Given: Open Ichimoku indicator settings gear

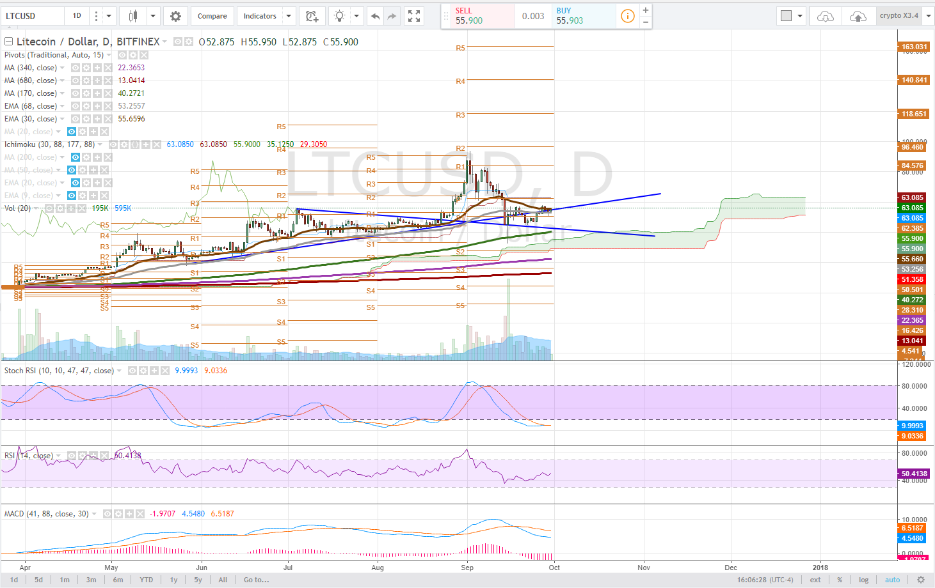Looking at the screenshot, I should click(124, 144).
